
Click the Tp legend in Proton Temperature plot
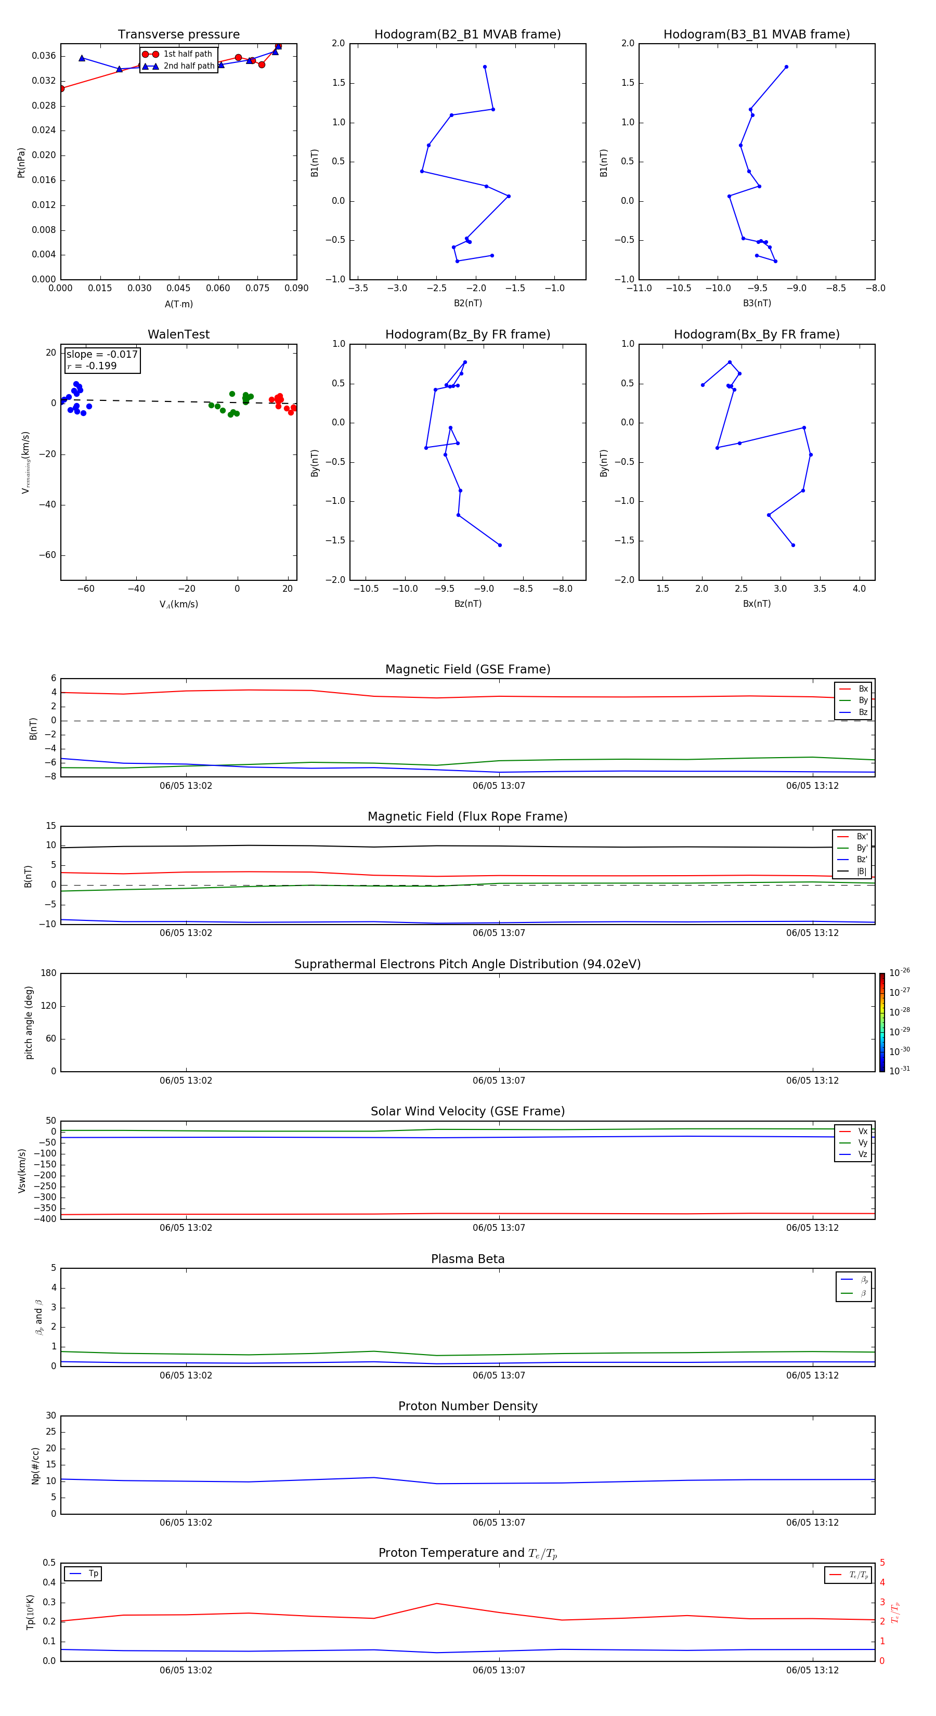pos(83,1574)
